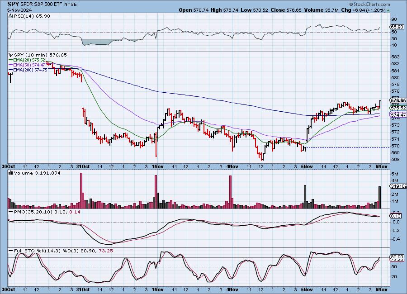Click the Chg +6.84 (+1.20%) value
Viewport: 407px width, 294px height.
363,10
